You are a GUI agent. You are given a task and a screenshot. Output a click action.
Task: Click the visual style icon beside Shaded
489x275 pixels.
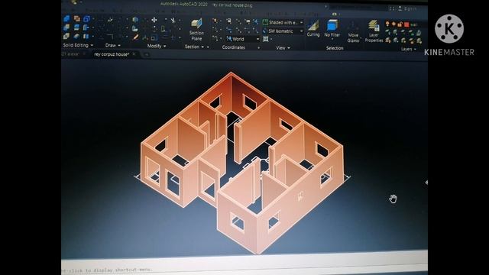click(x=265, y=22)
